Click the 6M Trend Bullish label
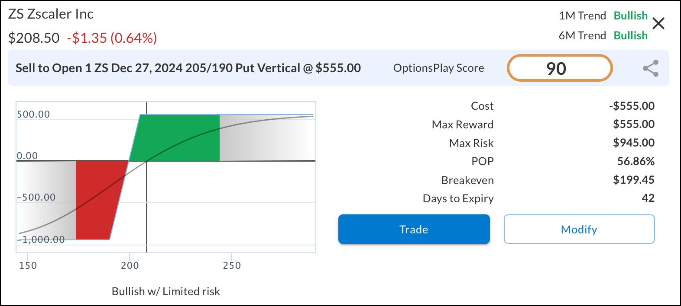The height and width of the screenshot is (306, 681). pos(630,35)
